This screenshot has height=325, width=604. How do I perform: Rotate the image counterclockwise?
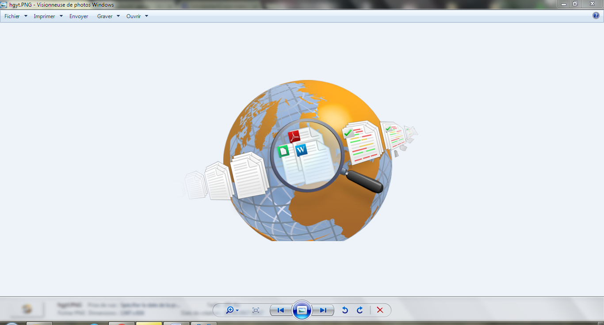345,310
